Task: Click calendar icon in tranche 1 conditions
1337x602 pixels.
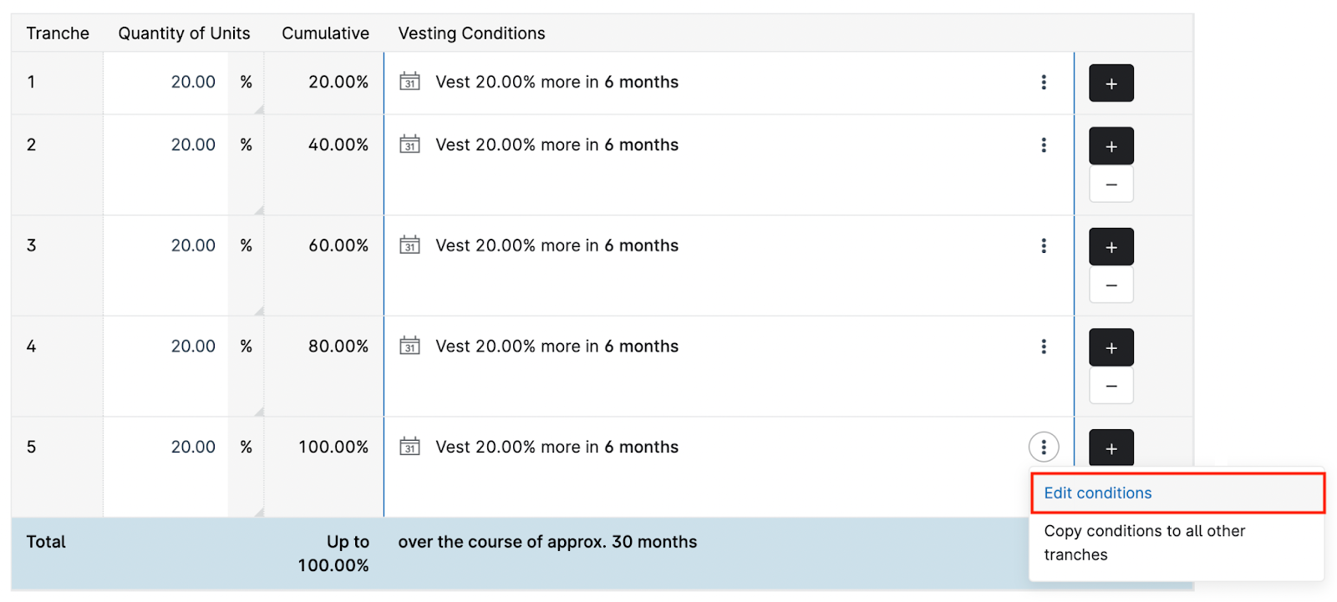Action: tap(409, 81)
